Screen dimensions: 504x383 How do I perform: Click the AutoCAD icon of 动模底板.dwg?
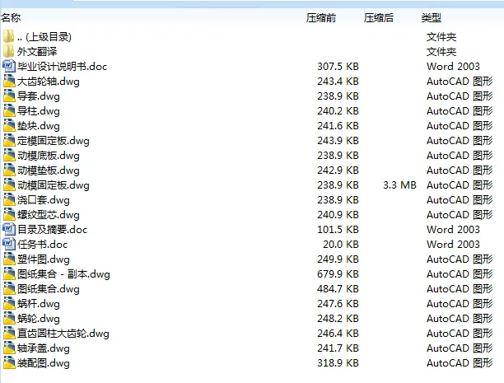9,155
